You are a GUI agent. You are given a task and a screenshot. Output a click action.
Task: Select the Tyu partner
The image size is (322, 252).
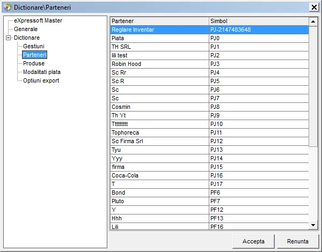(x=159, y=150)
